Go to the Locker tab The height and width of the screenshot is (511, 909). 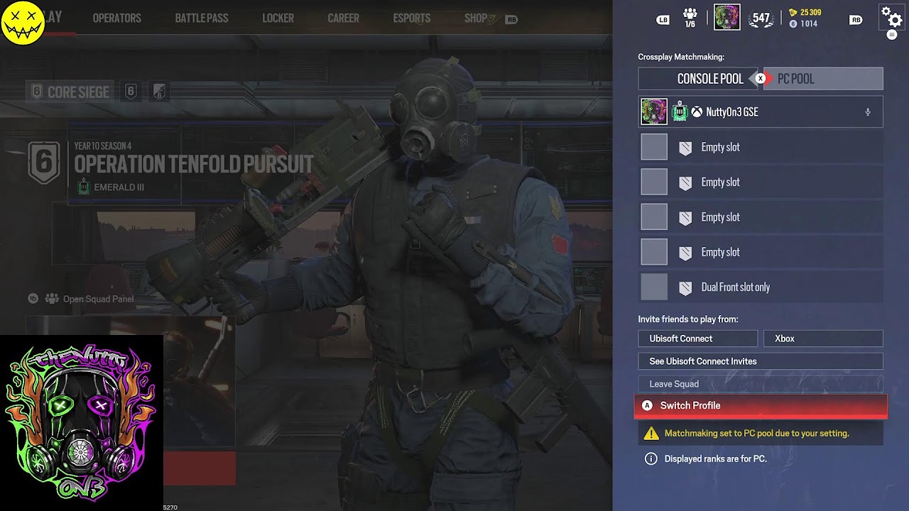coord(278,18)
